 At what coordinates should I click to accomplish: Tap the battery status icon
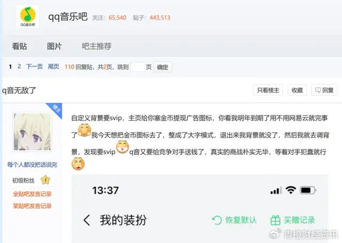pos(308,190)
